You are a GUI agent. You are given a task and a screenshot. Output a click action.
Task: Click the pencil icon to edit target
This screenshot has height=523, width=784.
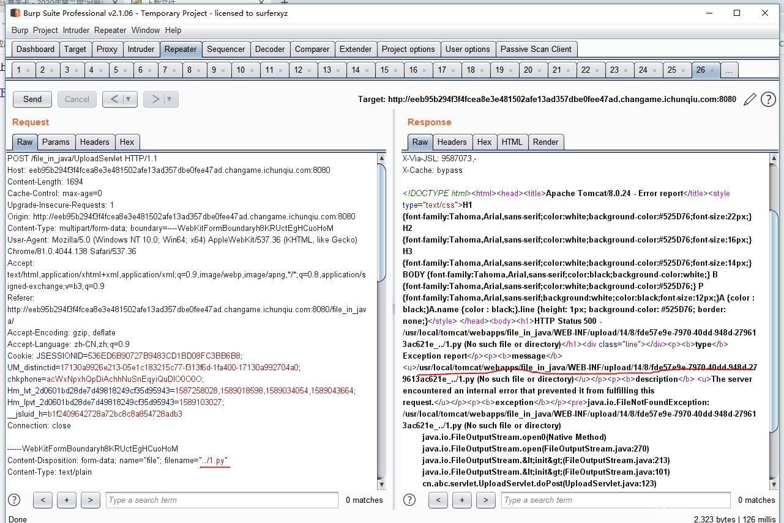click(750, 100)
